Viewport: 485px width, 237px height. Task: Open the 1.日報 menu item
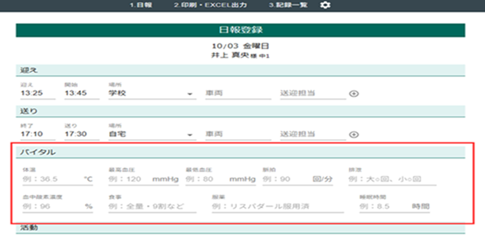click(x=141, y=5)
